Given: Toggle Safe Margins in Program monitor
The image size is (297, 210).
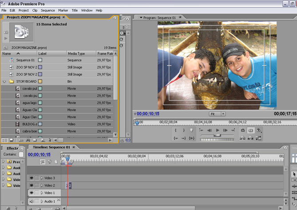Looking at the screenshot, I should 251,130.
